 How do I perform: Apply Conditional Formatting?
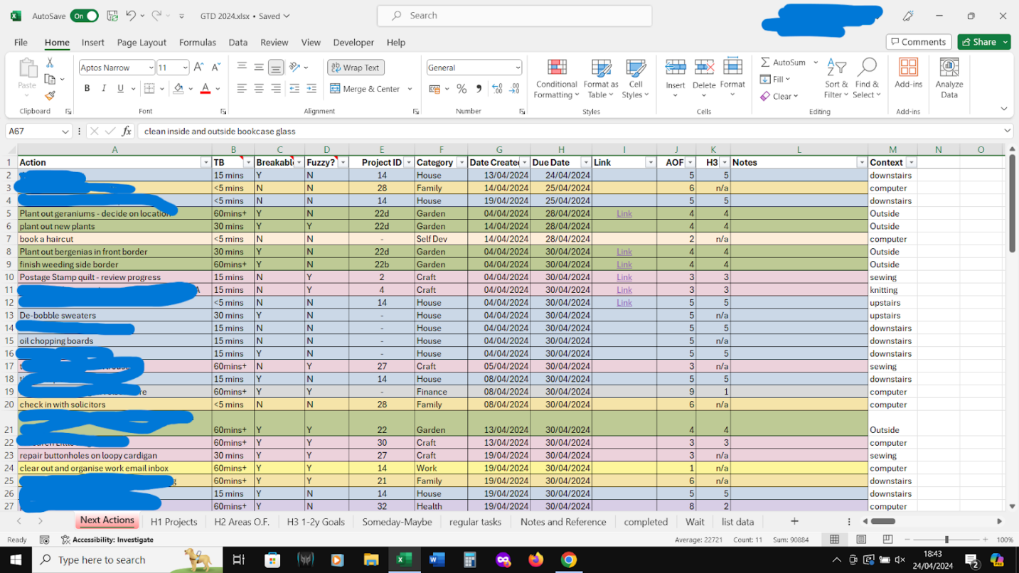pyautogui.click(x=555, y=78)
